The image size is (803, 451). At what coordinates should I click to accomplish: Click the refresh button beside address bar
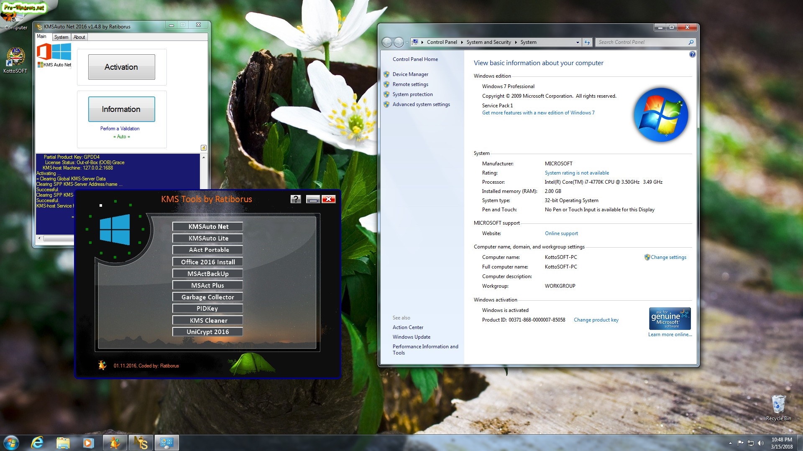click(x=587, y=42)
